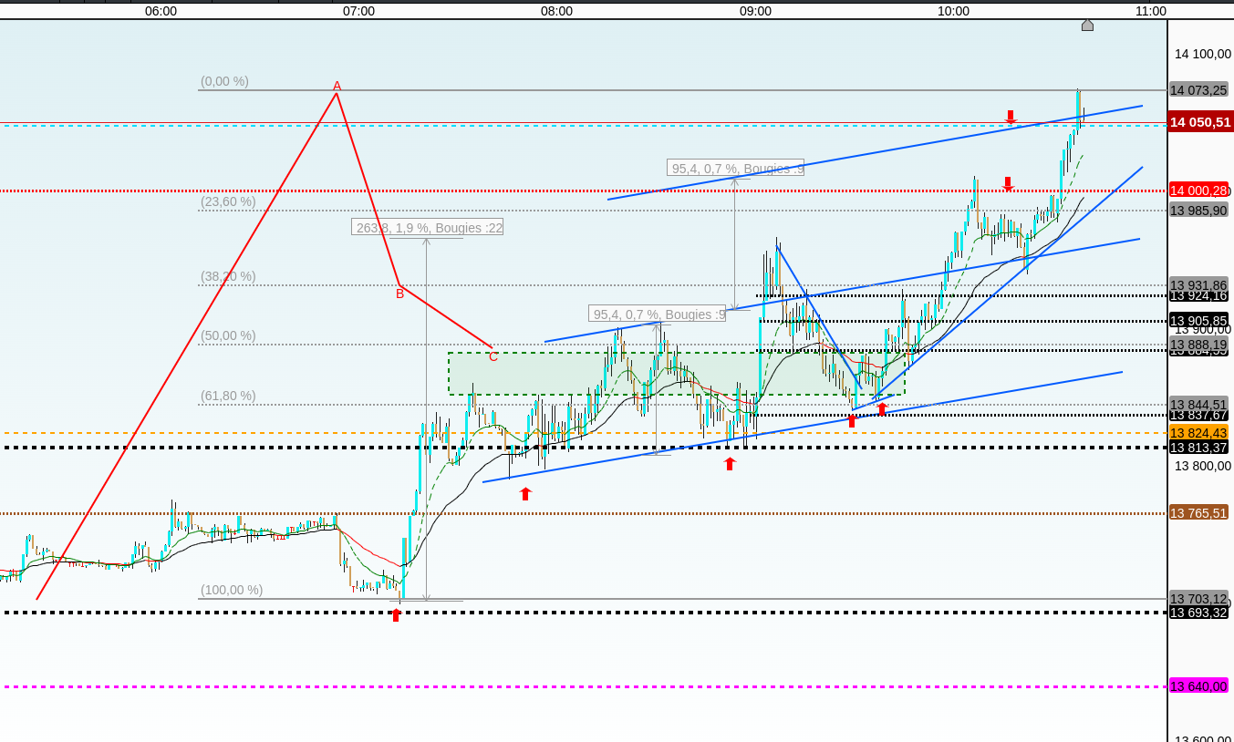Viewport: 1234px width, 742px height.
Task: Select the red point C label
Action: click(x=493, y=356)
